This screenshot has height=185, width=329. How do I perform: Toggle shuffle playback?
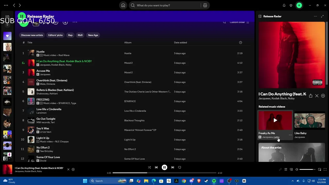[x=149, y=168]
